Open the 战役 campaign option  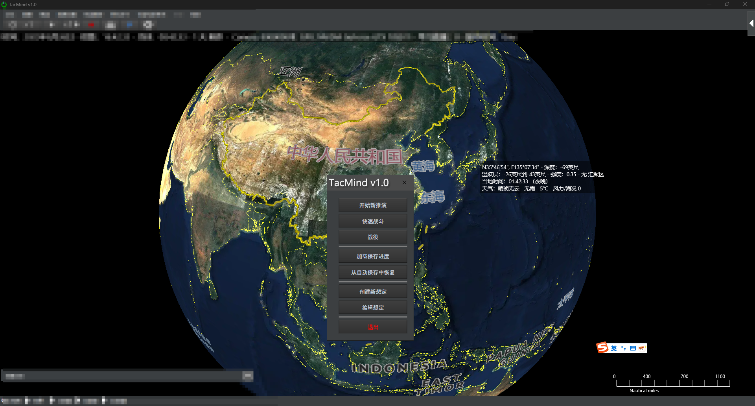pos(373,237)
